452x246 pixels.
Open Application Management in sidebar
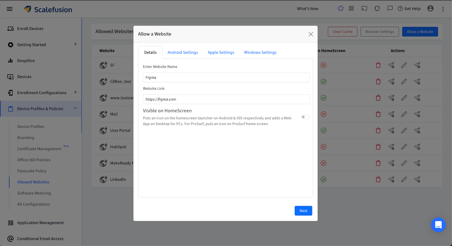pos(40,223)
